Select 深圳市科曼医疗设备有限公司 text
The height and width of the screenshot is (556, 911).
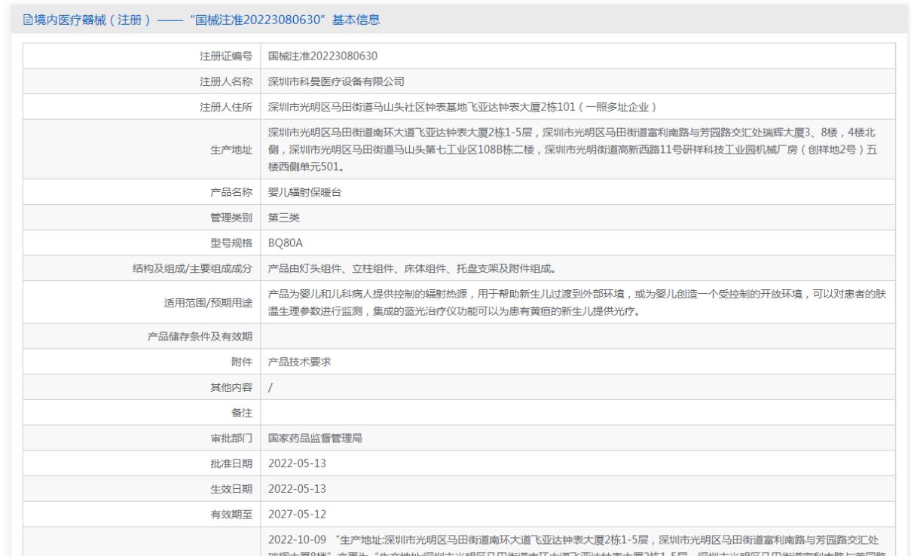pos(337,81)
